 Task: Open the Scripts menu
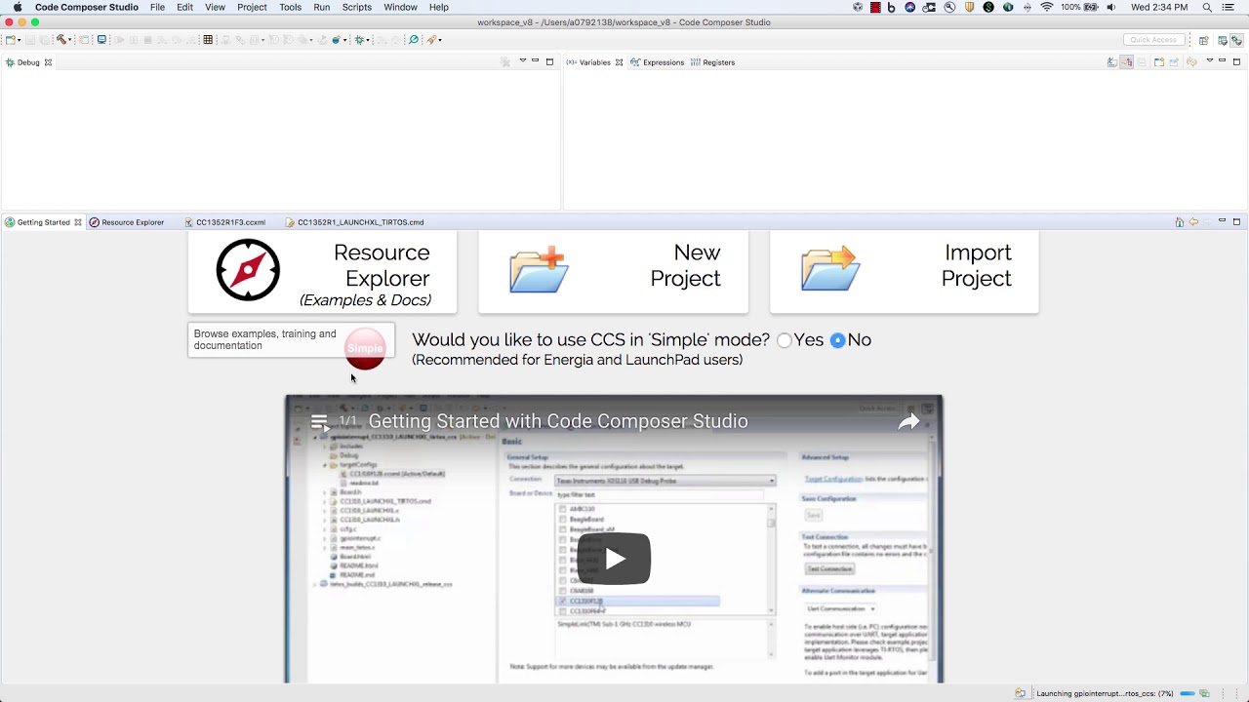(x=356, y=7)
